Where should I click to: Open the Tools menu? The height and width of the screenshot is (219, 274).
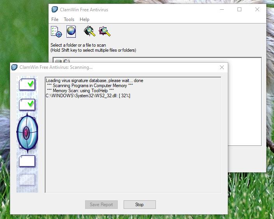(x=69, y=19)
